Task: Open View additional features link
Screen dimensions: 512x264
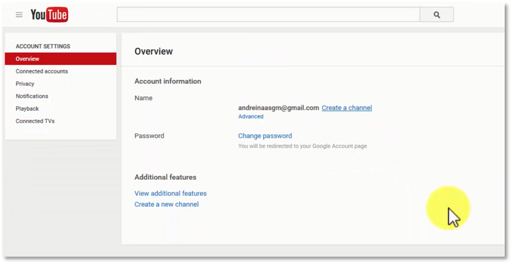Action: (x=170, y=193)
